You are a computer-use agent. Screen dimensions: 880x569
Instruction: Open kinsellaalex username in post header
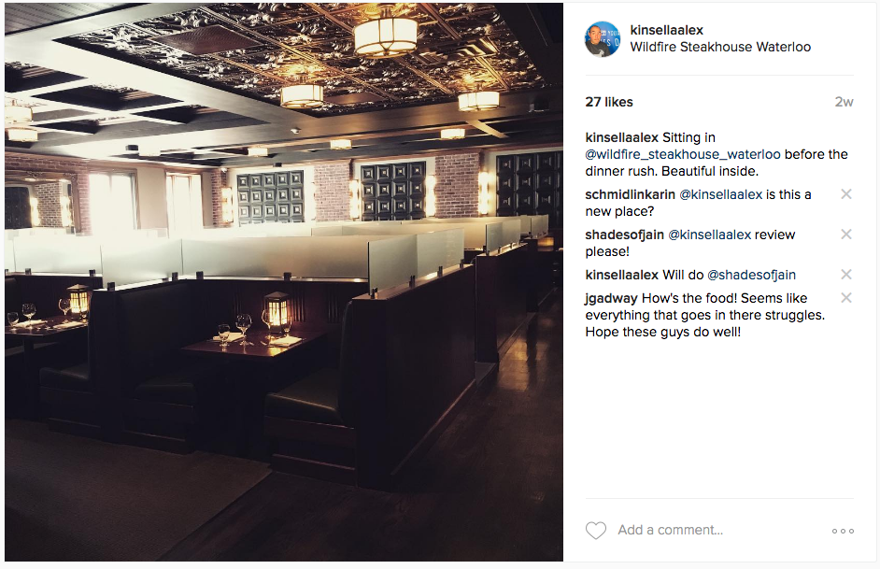pyautogui.click(x=666, y=30)
